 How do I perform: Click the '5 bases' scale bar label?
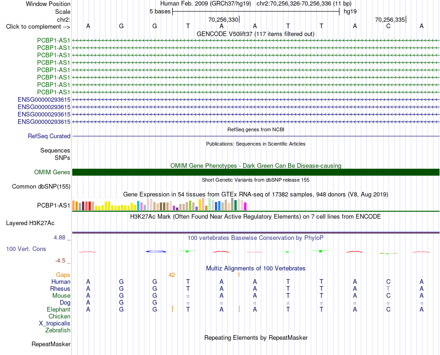(x=160, y=12)
